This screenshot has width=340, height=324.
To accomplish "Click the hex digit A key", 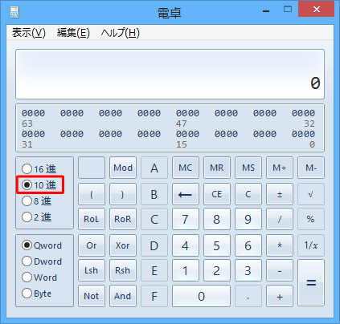I will [154, 168].
